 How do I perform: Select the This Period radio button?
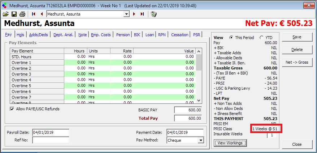(x=231, y=38)
